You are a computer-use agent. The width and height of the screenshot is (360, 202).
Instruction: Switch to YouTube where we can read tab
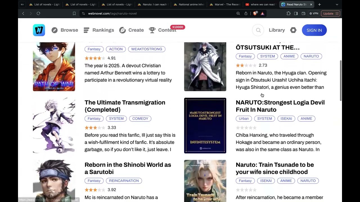[261, 4]
